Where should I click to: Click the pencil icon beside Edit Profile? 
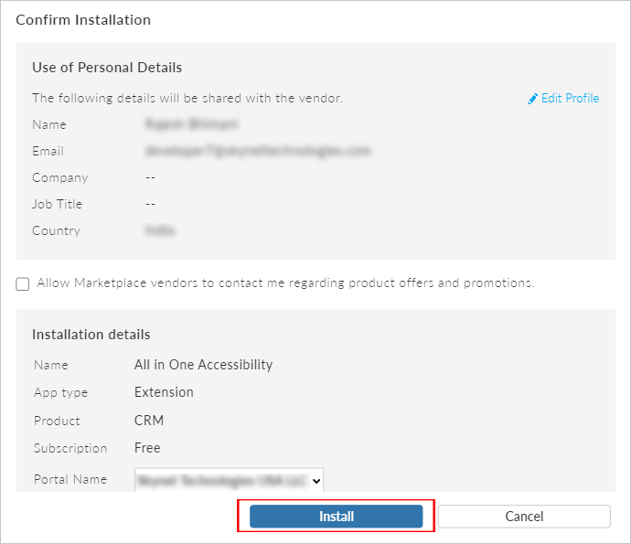(533, 99)
